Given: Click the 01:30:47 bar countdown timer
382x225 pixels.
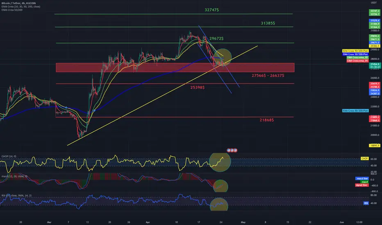Looking at the screenshot, I should click(x=375, y=67).
